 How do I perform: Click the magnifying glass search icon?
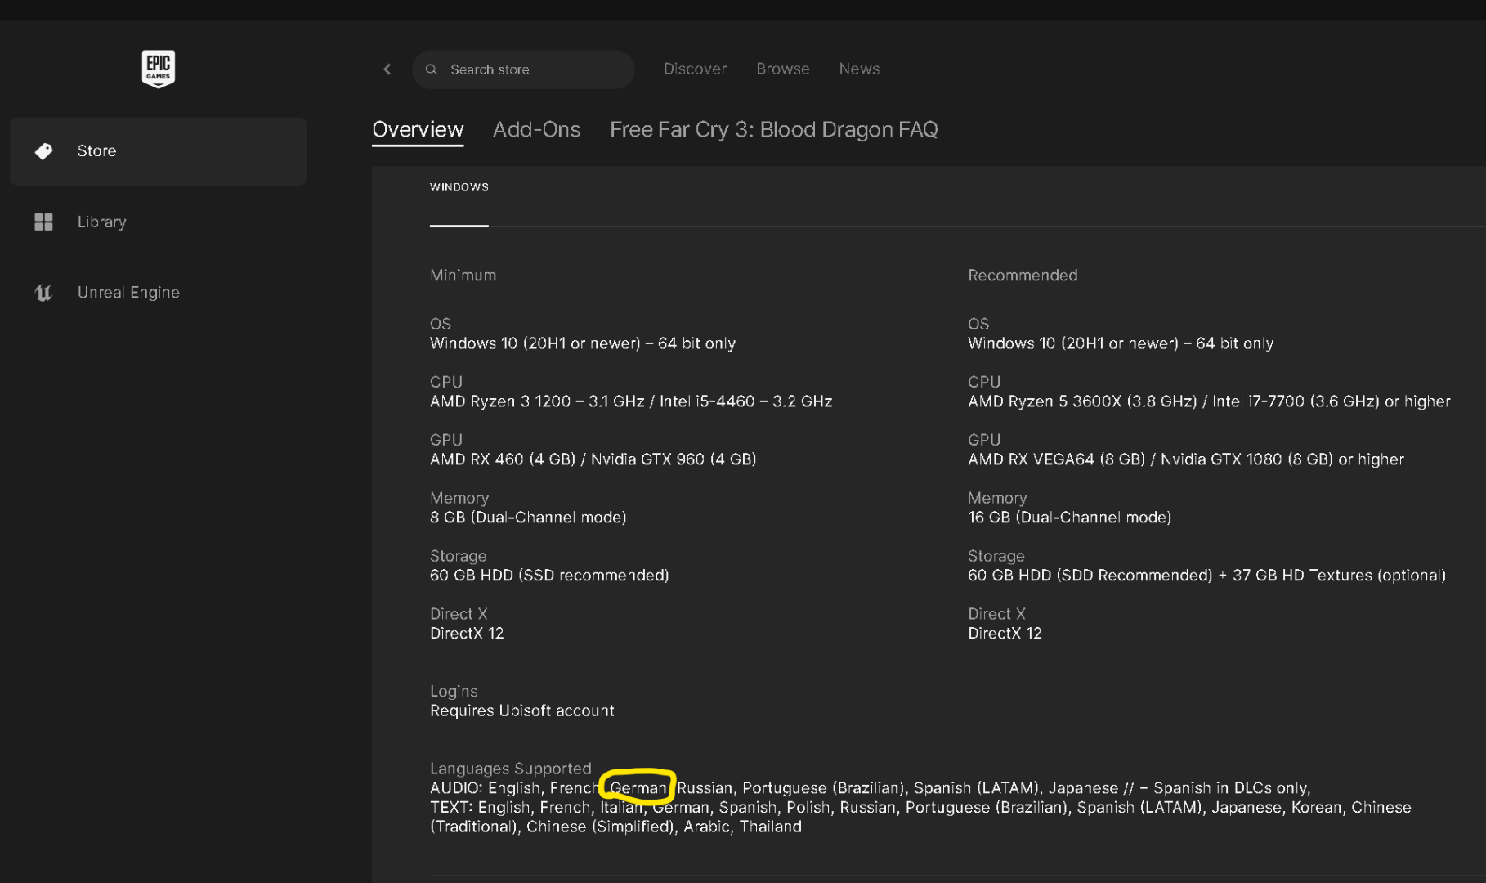click(432, 69)
